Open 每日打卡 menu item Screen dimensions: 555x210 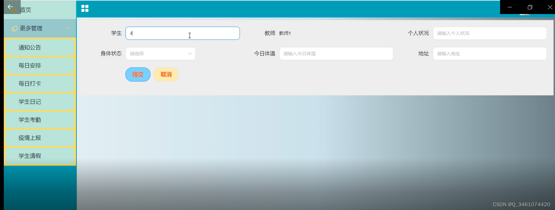click(x=40, y=84)
